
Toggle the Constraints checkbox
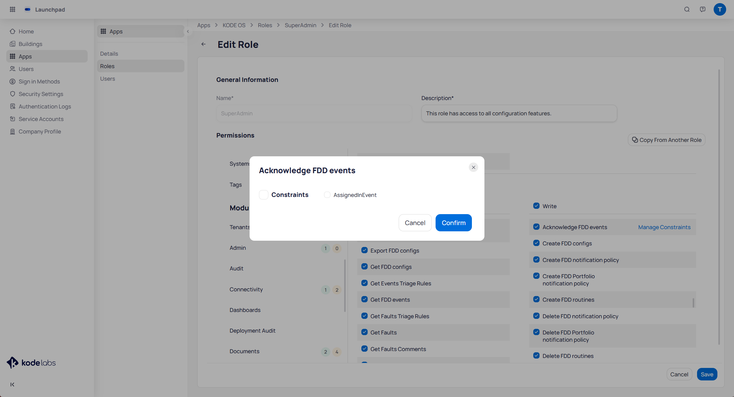click(x=264, y=195)
